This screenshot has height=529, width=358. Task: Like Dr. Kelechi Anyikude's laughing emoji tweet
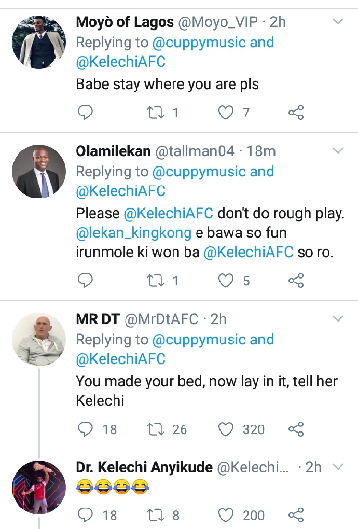click(225, 515)
